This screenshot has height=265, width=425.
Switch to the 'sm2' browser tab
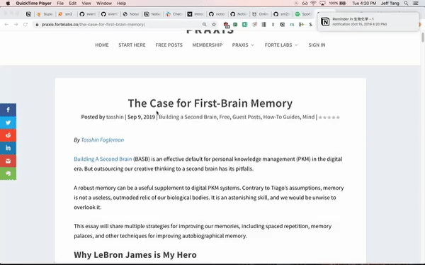tap(66, 14)
